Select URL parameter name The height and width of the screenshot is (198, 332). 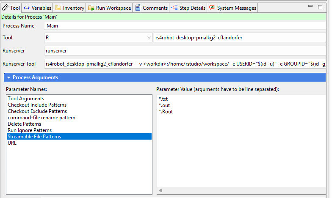[13, 143]
